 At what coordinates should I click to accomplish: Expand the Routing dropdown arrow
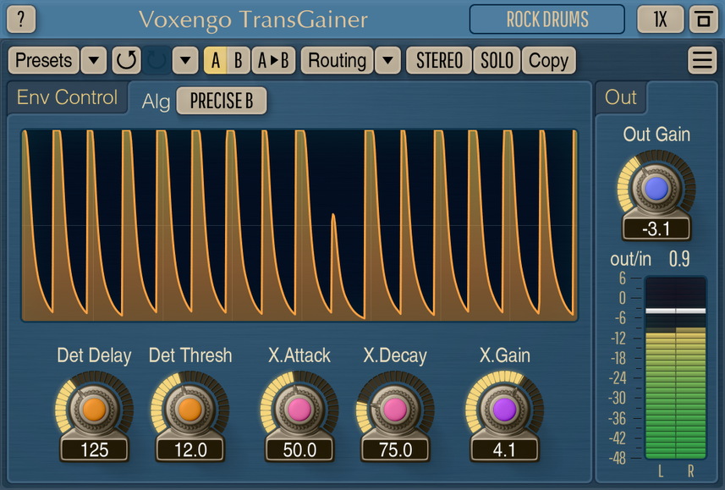pos(387,60)
